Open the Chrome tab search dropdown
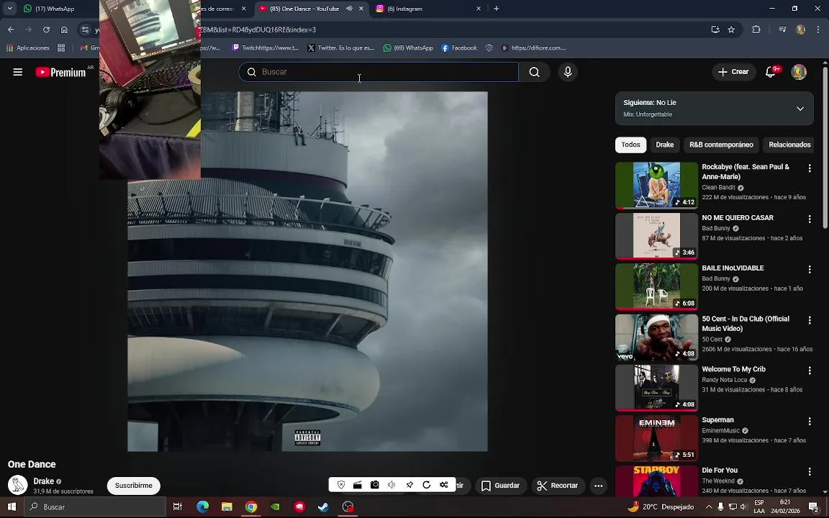Screen dimensions: 829x518 (x=9, y=9)
